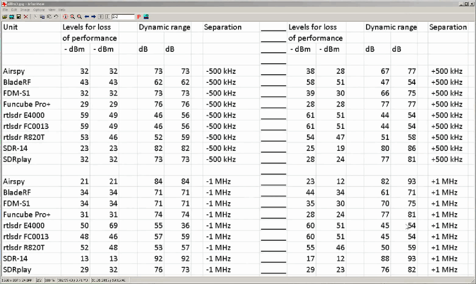The height and width of the screenshot is (284, 476).
Task: Click value 36 in rtlsdr E4000 -1 MHz row
Action: (x=185, y=226)
